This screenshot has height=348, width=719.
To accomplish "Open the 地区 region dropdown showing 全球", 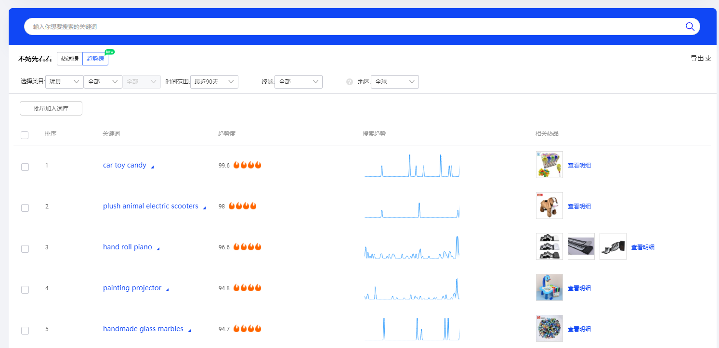I will coord(394,81).
